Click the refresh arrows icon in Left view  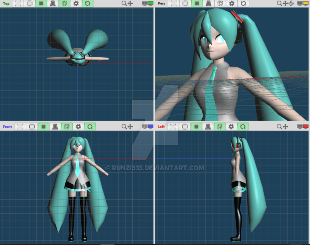243,127
